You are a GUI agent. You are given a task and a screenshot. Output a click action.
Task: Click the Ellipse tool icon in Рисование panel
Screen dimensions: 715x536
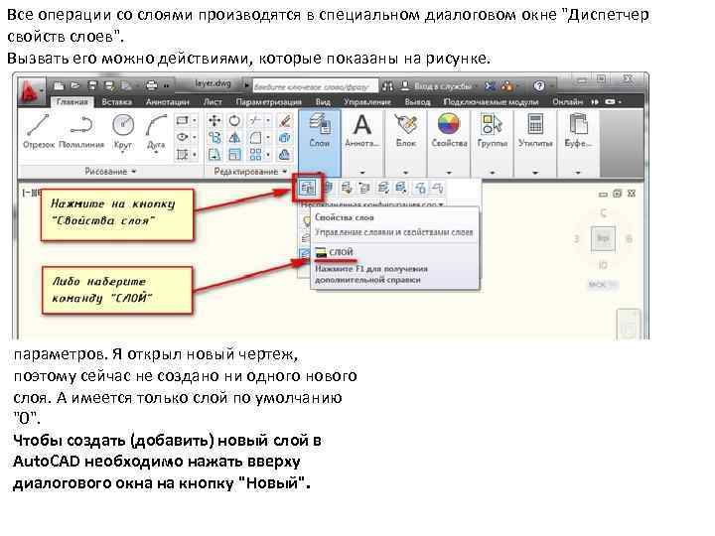pos(182,137)
